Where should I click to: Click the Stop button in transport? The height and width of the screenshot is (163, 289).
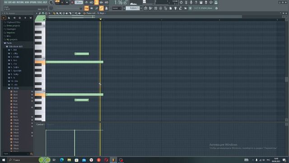67,2
